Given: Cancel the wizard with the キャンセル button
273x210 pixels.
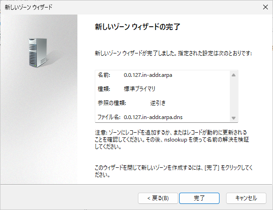Looking at the screenshot, I should [246, 198].
